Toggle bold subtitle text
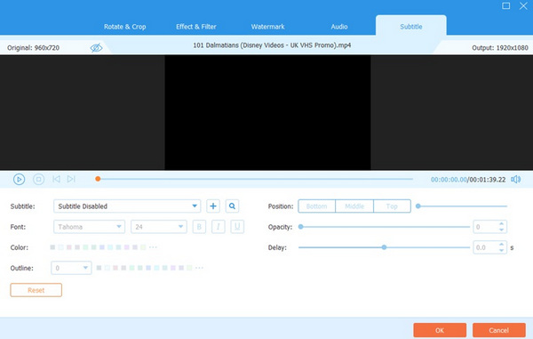The image size is (533, 339). pyautogui.click(x=199, y=227)
